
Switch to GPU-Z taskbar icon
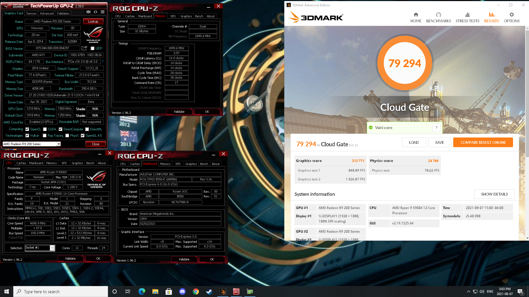(x=250, y=291)
